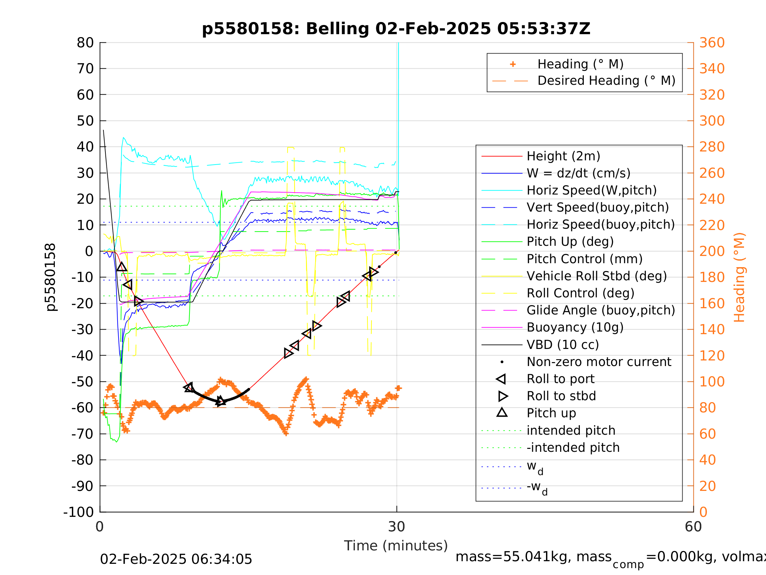The width and height of the screenshot is (766, 575).
Task: Click the orange plus Heading marker in legend
Action: [513, 64]
